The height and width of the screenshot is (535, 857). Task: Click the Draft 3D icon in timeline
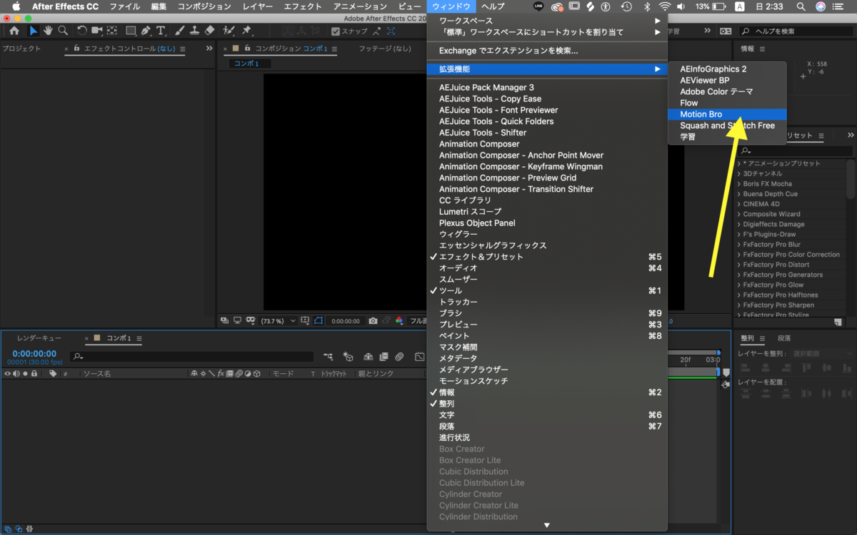(349, 356)
